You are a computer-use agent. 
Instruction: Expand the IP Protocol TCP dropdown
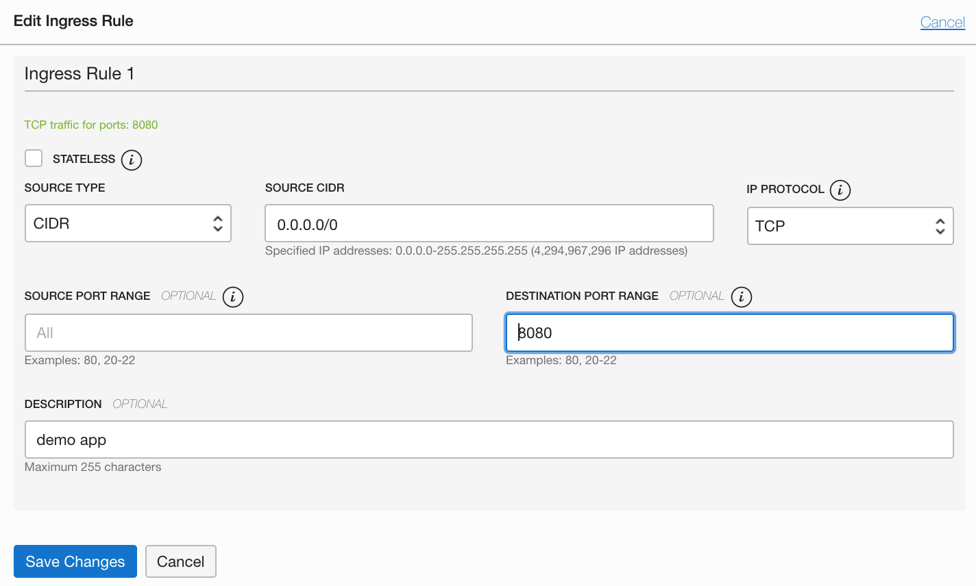850,226
